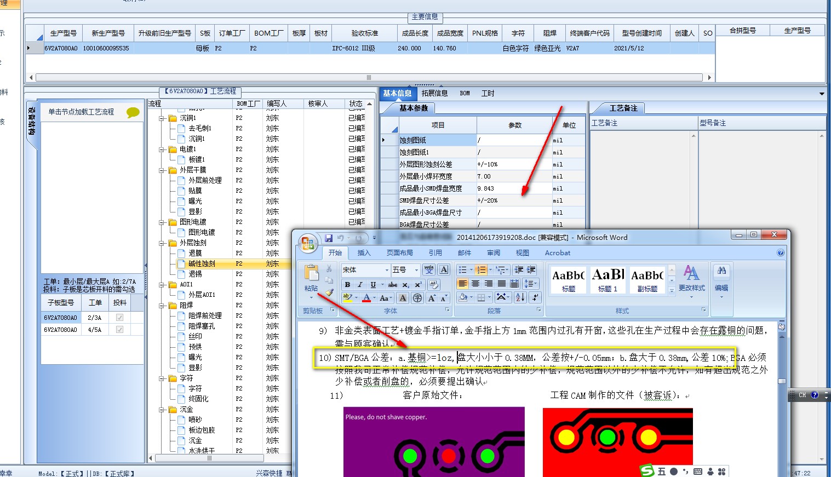
Task: Click the Word document vertical scrollbar
Action: (x=782, y=382)
